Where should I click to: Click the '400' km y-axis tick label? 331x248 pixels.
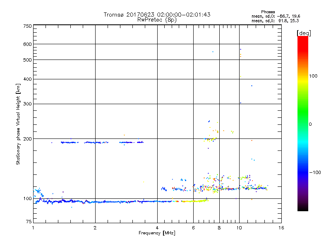[x=27, y=79]
